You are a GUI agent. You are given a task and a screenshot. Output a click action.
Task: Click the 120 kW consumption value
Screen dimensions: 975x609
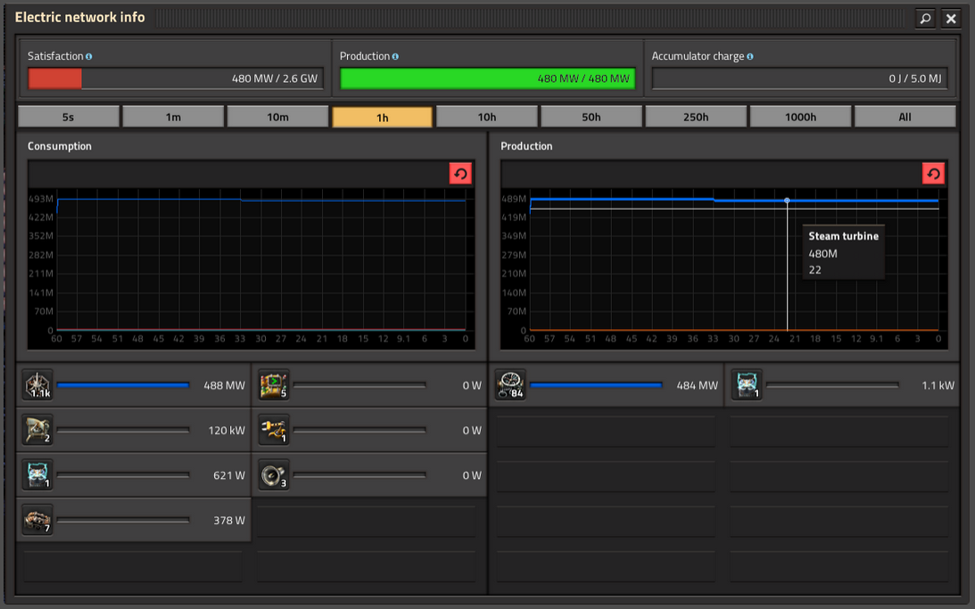[227, 430]
